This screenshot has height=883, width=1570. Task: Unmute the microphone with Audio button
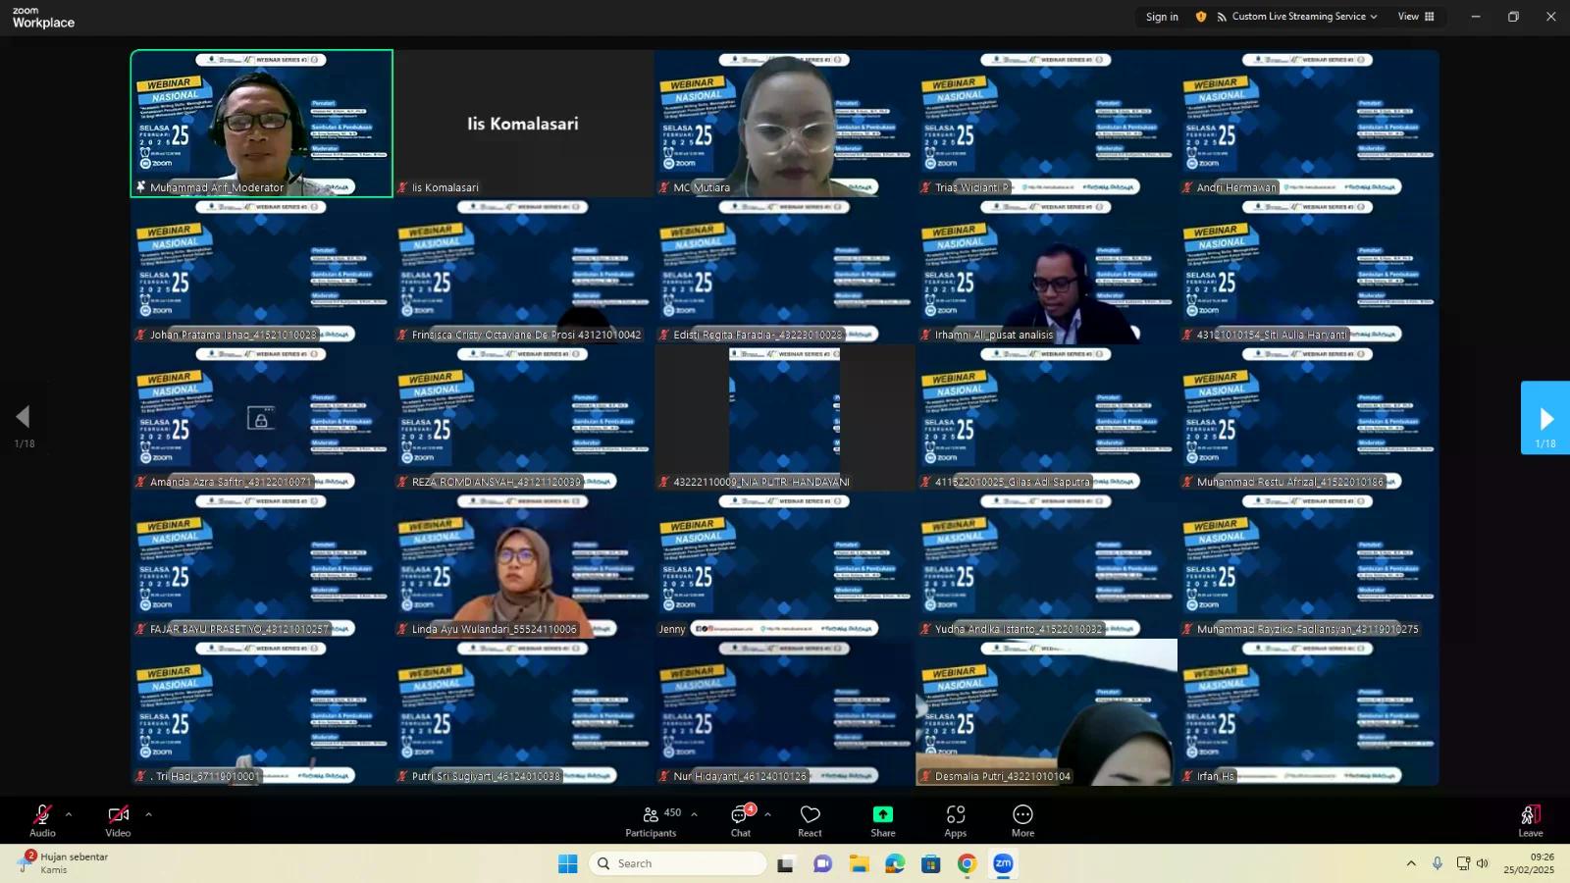(42, 820)
